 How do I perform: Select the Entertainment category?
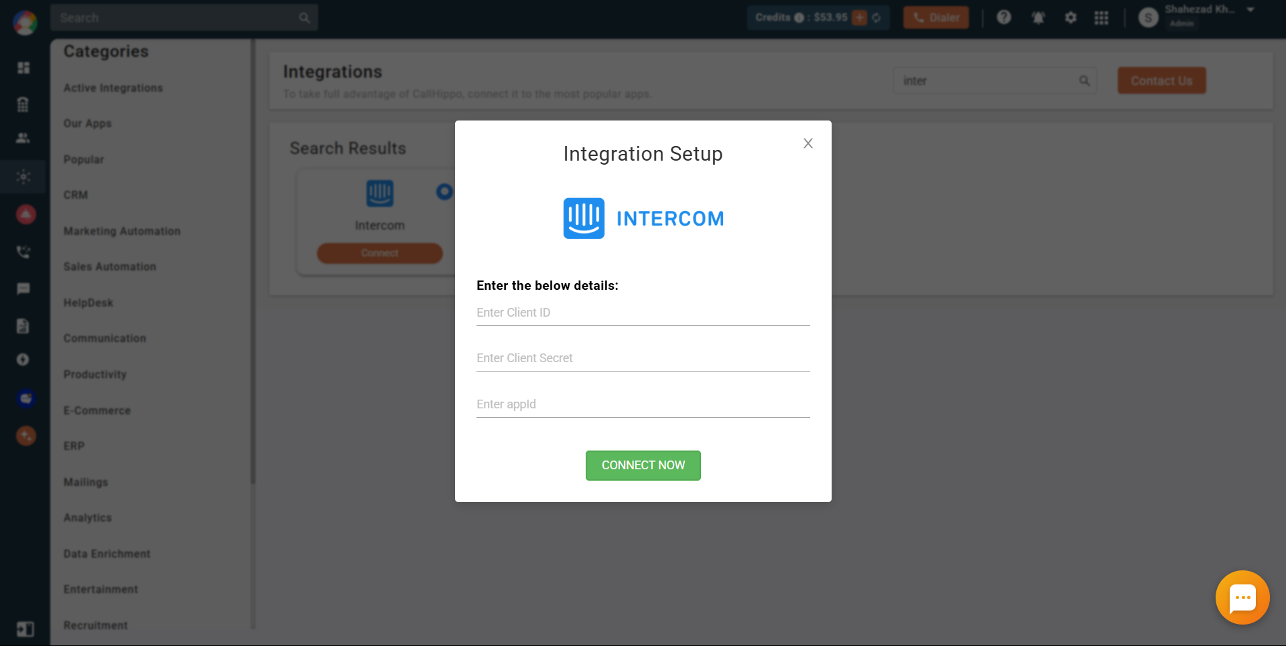(101, 589)
